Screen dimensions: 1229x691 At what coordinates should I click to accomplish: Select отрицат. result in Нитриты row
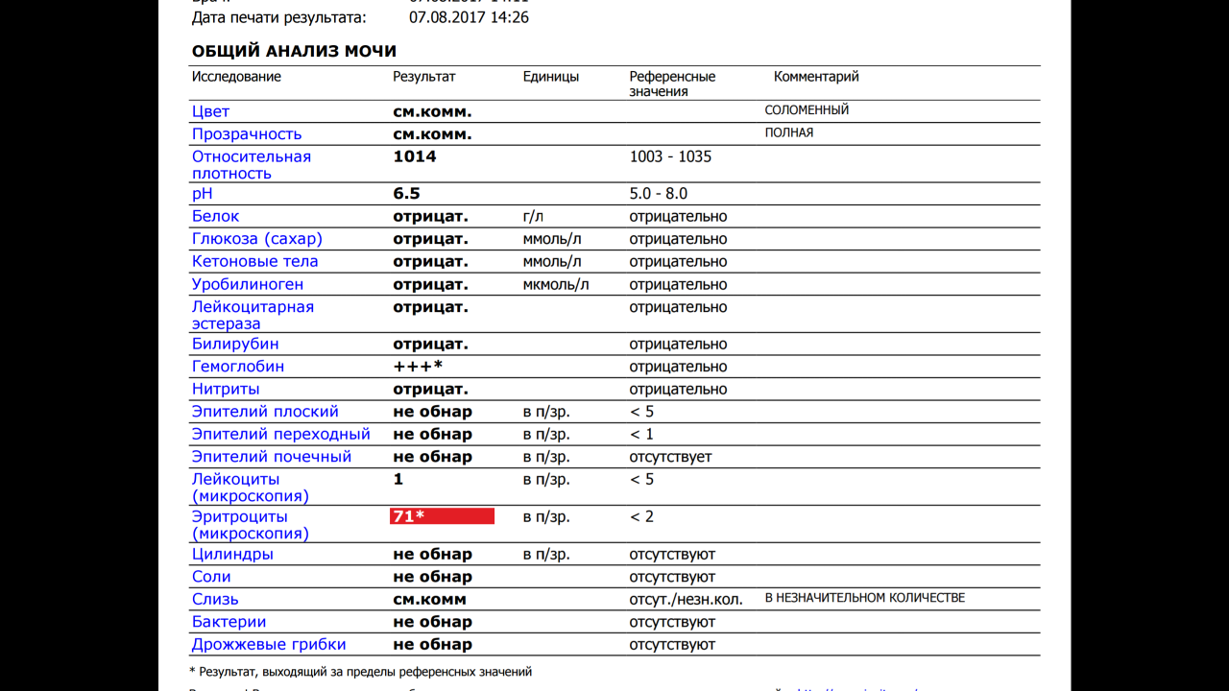(431, 390)
